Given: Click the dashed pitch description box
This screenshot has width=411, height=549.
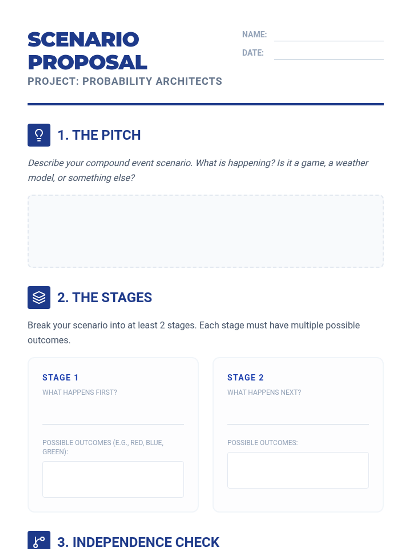Looking at the screenshot, I should 206,231.
